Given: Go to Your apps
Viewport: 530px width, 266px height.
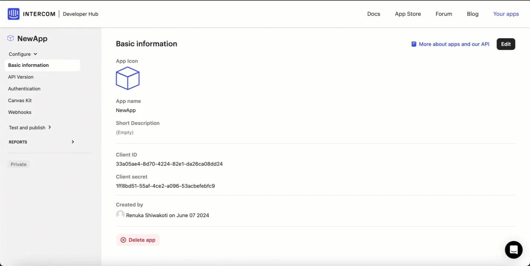Looking at the screenshot, I should pos(506,14).
